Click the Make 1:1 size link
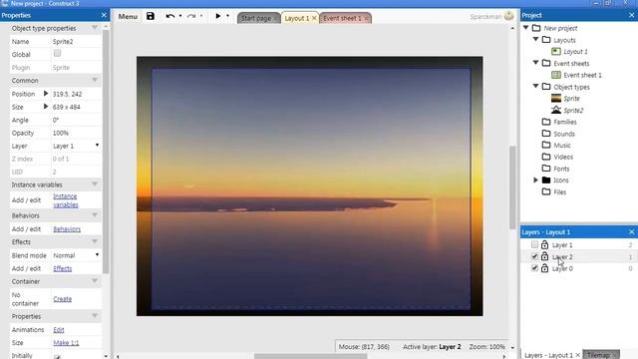The height and width of the screenshot is (359, 638). (x=66, y=343)
